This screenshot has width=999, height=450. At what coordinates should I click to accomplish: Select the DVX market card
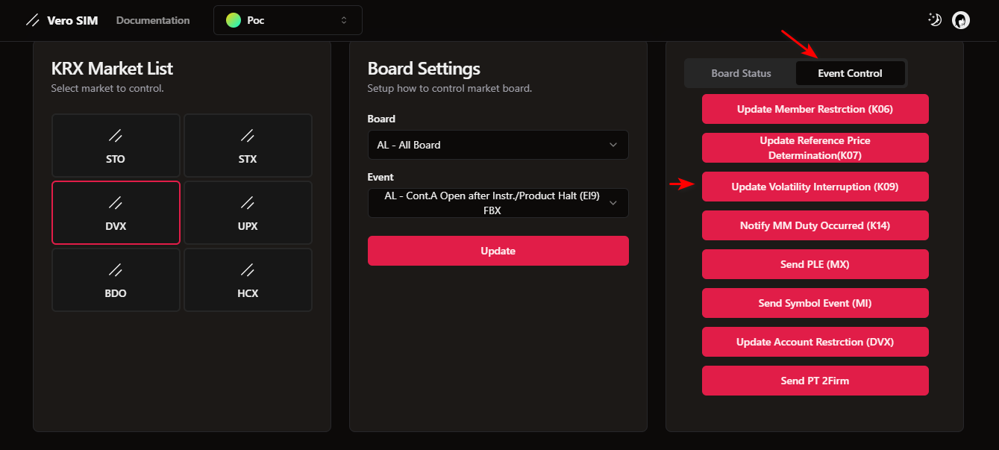(x=116, y=212)
